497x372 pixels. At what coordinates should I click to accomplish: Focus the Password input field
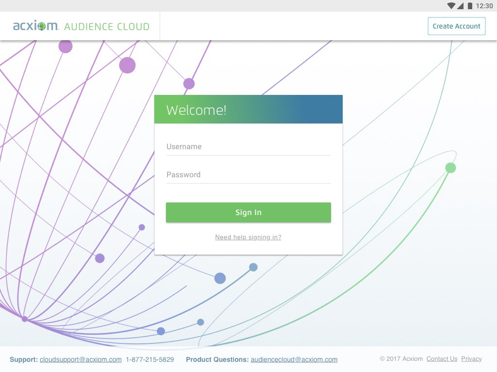click(x=248, y=175)
